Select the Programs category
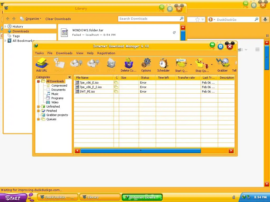The width and height of the screenshot is (270, 202). coord(57,98)
